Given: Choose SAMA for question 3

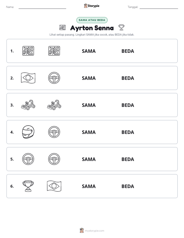Looking at the screenshot, I should coord(89,105).
